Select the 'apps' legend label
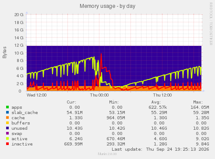 tap(17, 107)
